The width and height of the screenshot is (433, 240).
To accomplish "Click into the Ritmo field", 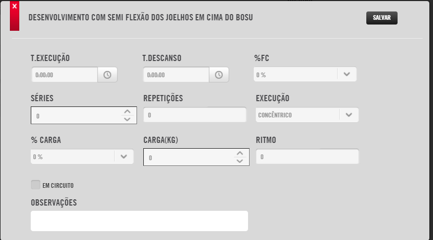I will click(307, 157).
